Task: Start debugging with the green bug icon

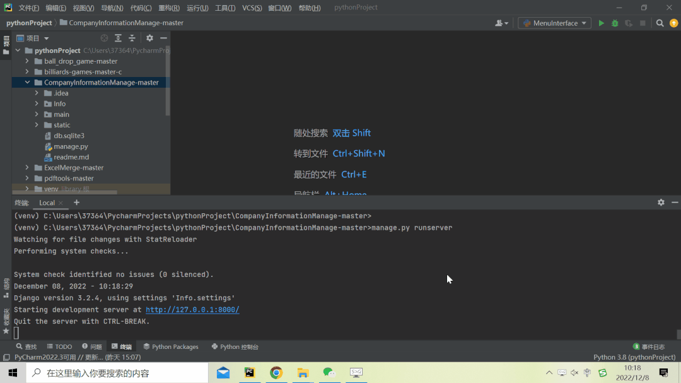Action: coord(615,23)
